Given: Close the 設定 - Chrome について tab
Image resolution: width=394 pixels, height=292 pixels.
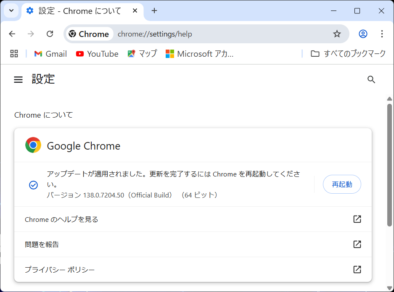Looking at the screenshot, I should pyautogui.click(x=135, y=11).
